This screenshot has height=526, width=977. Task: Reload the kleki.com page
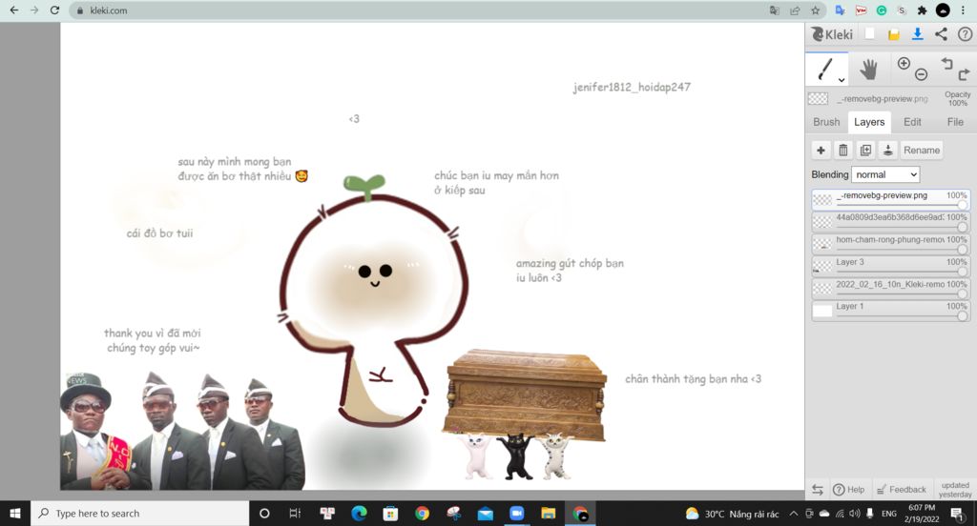coord(54,10)
